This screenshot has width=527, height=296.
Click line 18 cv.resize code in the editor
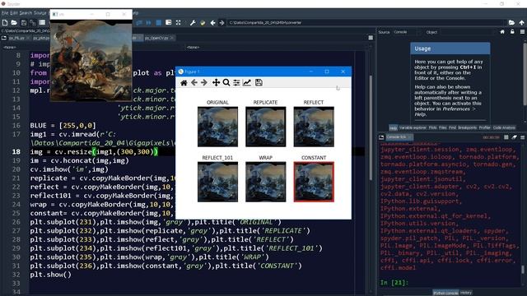[x=94, y=151]
